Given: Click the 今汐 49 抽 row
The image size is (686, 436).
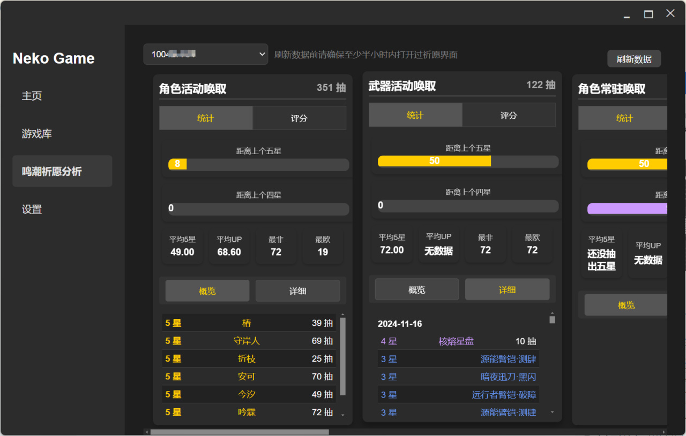Looking at the screenshot, I should tap(249, 394).
